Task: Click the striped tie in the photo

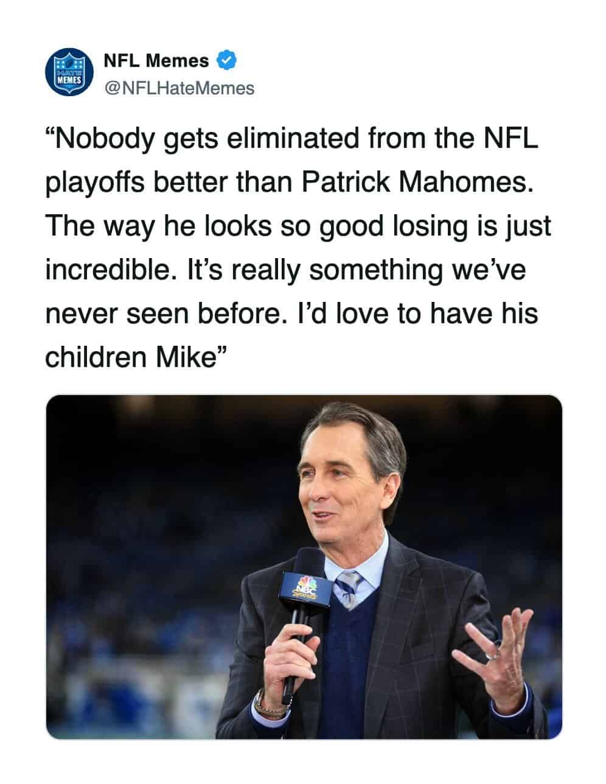Action: tap(349, 589)
